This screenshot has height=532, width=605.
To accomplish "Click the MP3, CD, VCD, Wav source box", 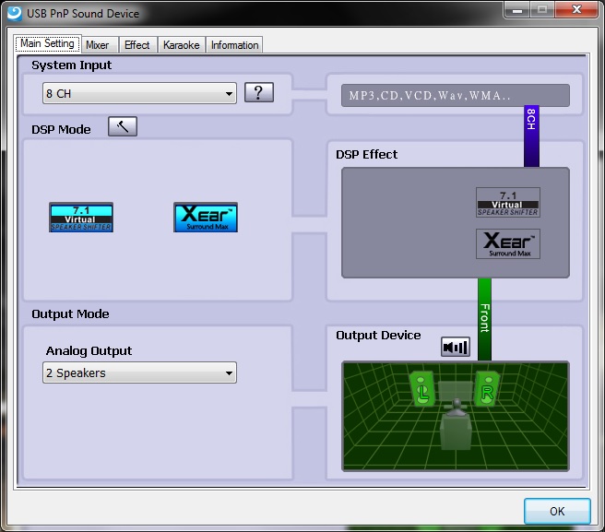I will [456, 95].
